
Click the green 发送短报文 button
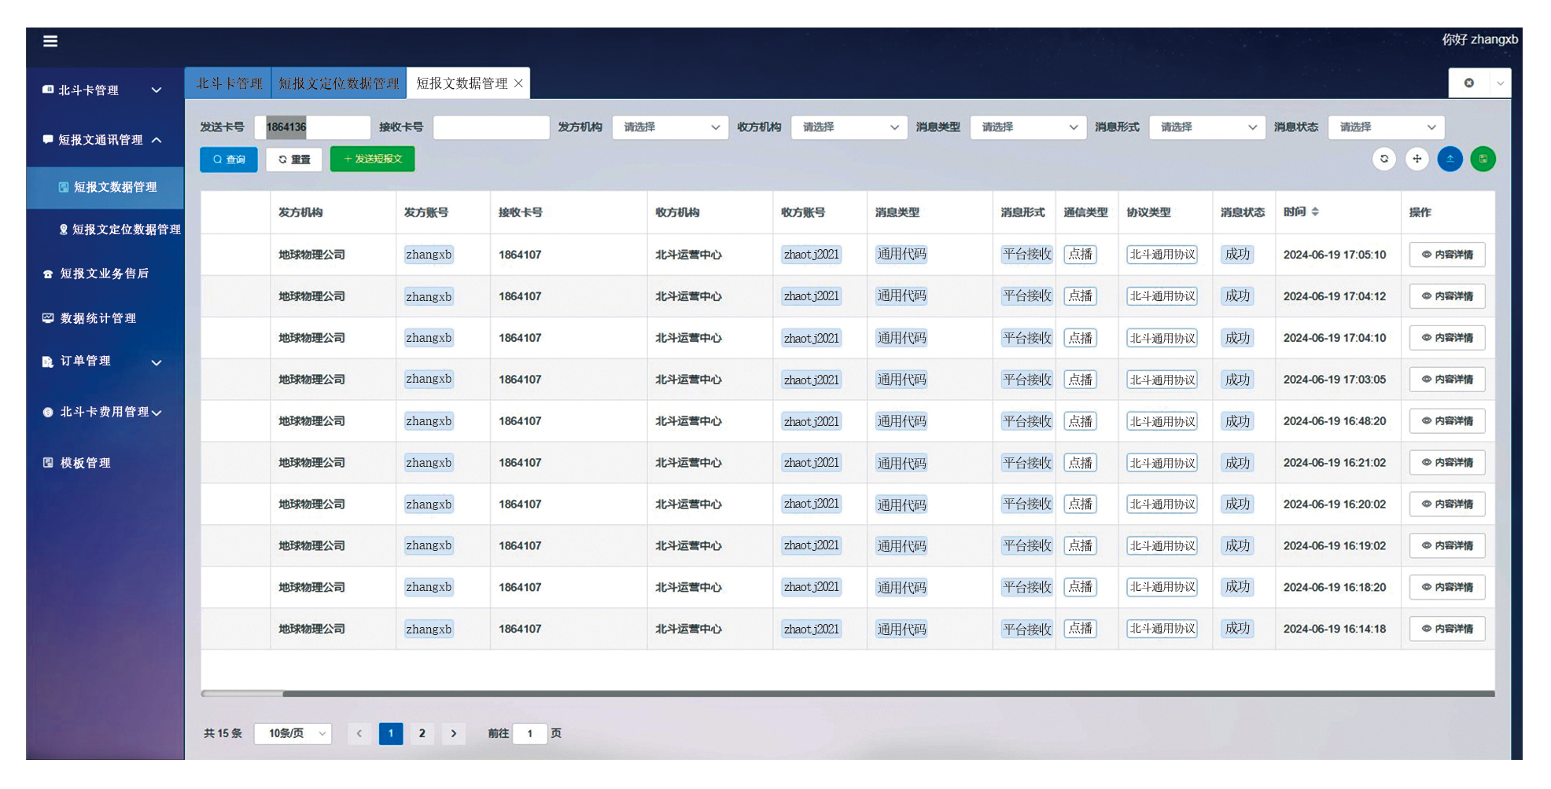tap(372, 160)
